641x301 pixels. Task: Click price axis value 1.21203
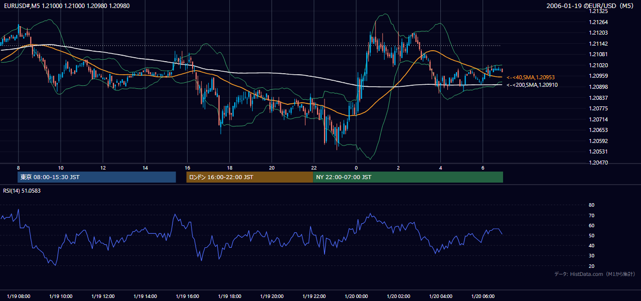(599, 33)
